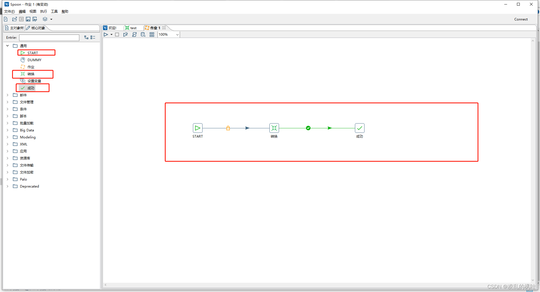The image size is (540, 292).
Task: Expand the 条件 folder
Action: [x=8, y=109]
